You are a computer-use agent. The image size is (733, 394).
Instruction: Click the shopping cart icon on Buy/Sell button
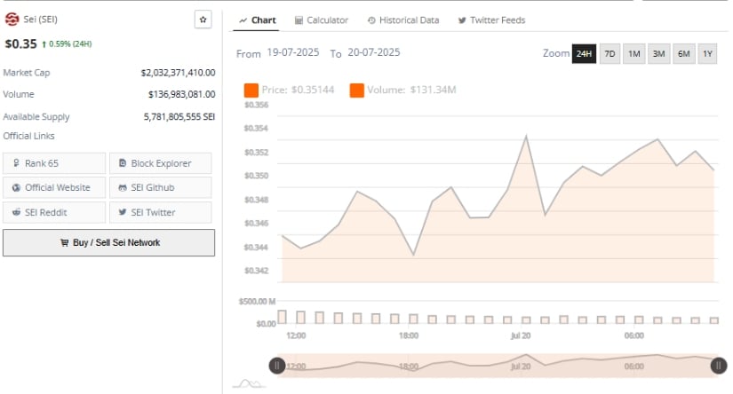(64, 242)
